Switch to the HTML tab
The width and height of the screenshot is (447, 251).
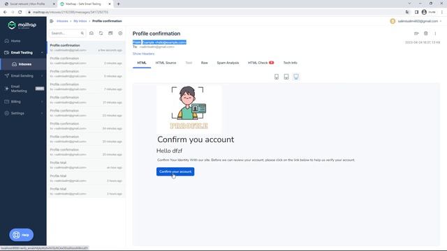point(142,63)
